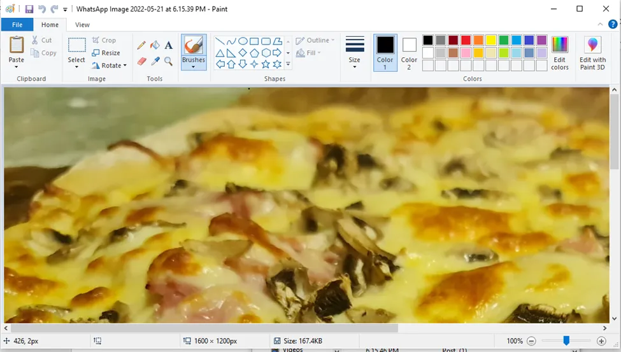Pick the Diamond shape

coord(243,53)
